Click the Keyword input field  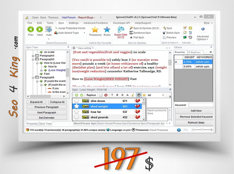point(201,105)
